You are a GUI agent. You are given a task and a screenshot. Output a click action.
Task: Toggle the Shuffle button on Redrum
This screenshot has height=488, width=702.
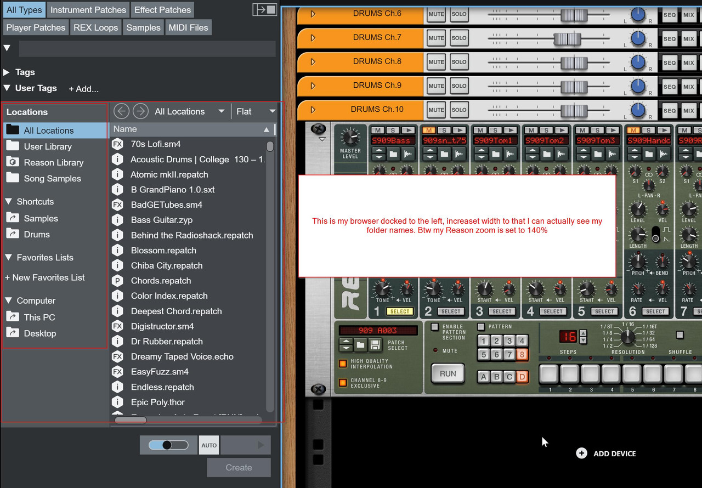[680, 334]
